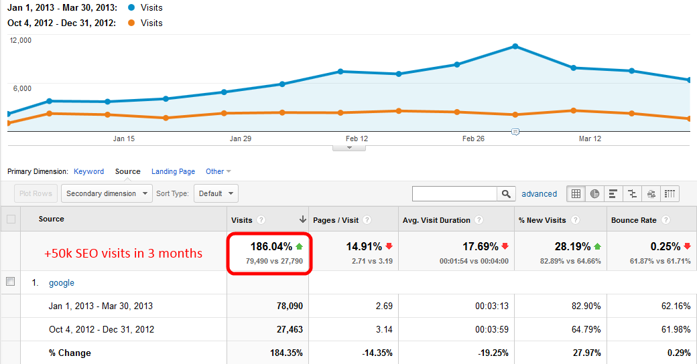
Task: Click the annotation marker on the chart timeline
Action: pyautogui.click(x=515, y=132)
